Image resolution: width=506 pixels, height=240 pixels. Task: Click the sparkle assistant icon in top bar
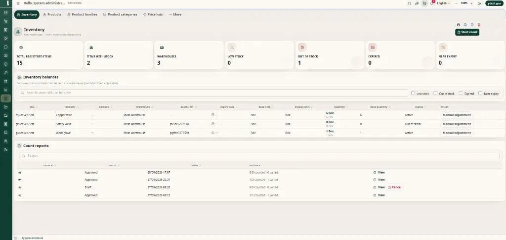click(x=417, y=3)
